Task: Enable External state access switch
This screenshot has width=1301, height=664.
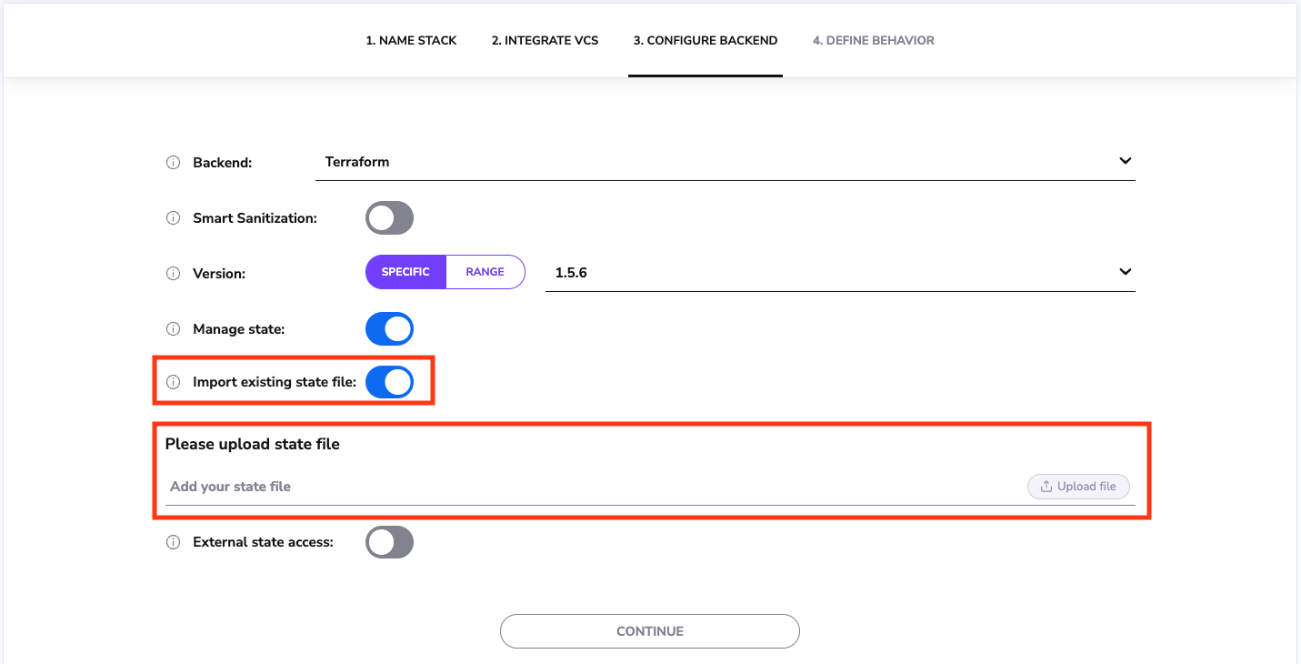Action: coord(389,543)
